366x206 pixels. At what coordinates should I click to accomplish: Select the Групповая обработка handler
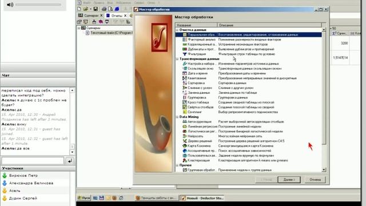pos(248,170)
